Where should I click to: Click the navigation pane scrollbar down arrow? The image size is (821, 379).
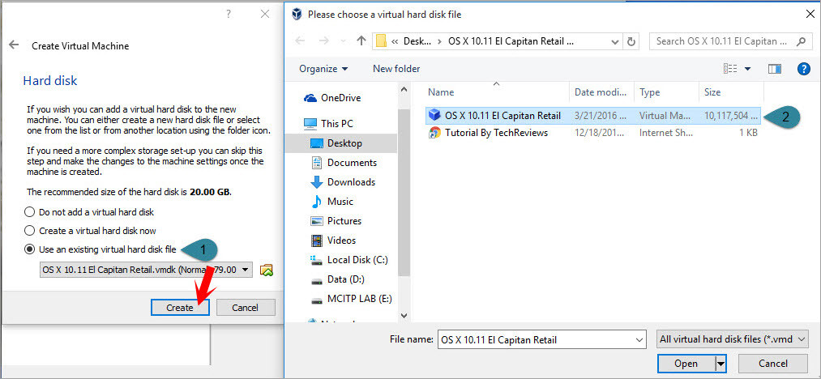(x=403, y=315)
